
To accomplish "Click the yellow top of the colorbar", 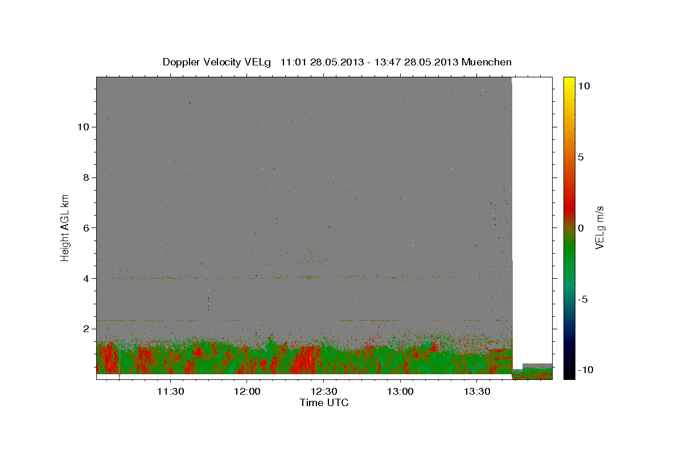I will tap(569, 82).
